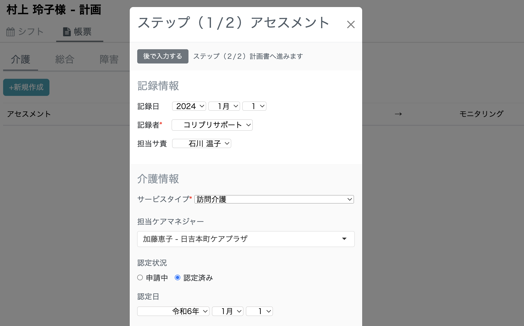Open the 記録日 month dropdown showing 1月
This screenshot has height=326, width=524.
coord(224,106)
